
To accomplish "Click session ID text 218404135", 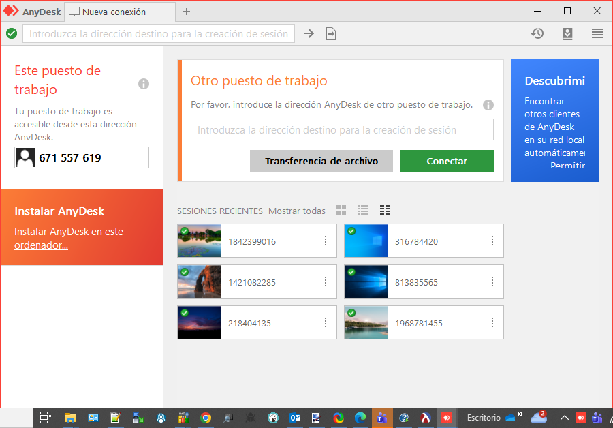I will point(249,323).
